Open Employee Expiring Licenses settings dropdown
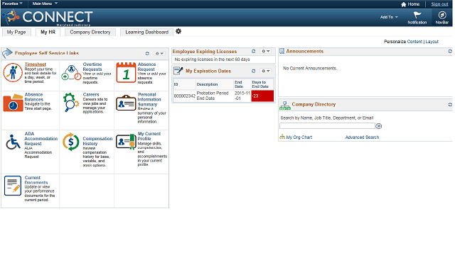 (265, 51)
